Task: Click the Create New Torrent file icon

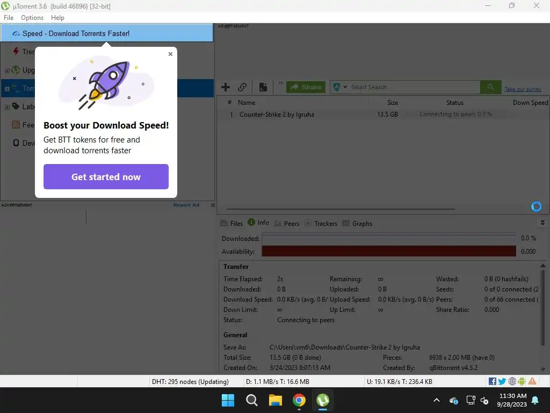Action: (263, 87)
